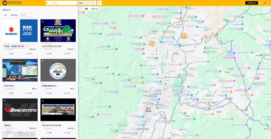Image resolution: width=271 pixels, height=139 pixels.
Task: Click the SAFETRACE listing title
Action: [x=9, y=86]
